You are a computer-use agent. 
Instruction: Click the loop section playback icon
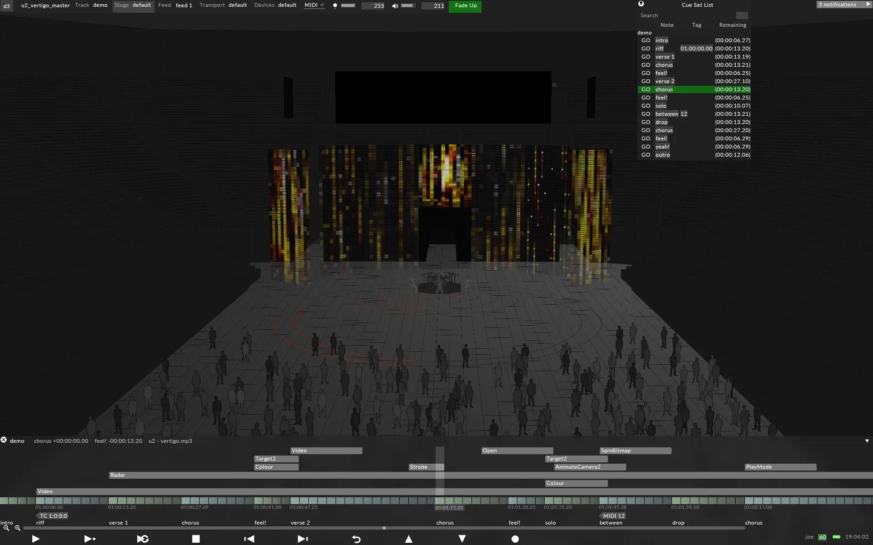pos(143,539)
